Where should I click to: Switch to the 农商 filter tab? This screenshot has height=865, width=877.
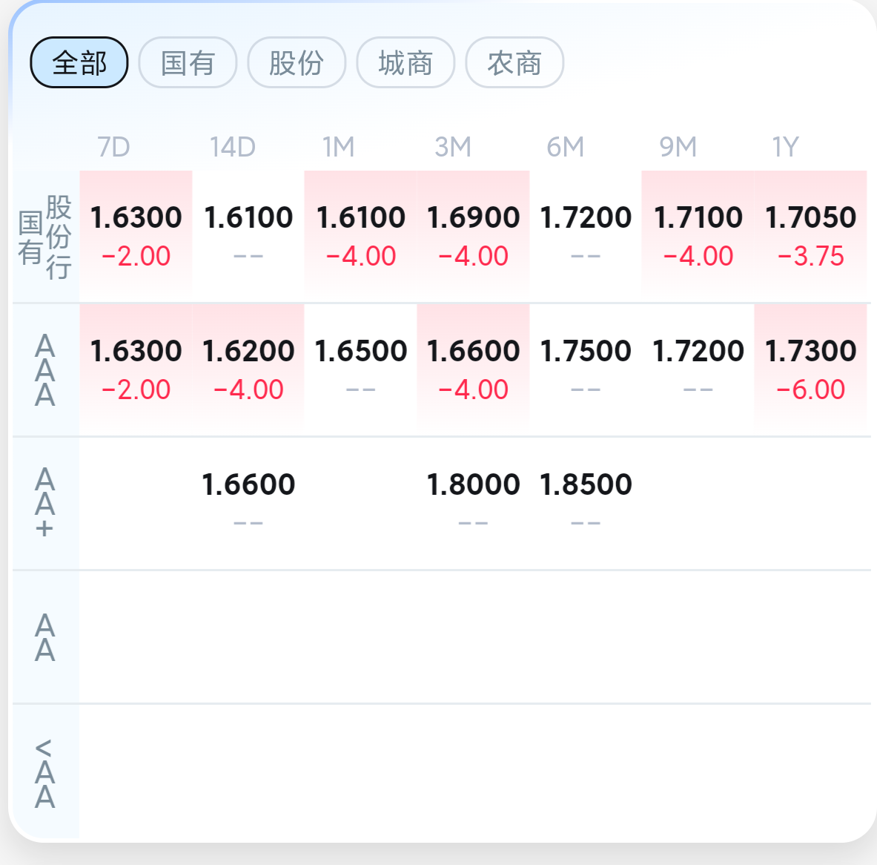pos(514,62)
